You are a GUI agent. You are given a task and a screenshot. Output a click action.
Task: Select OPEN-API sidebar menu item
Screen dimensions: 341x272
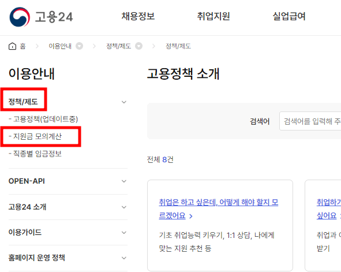pyautogui.click(x=27, y=181)
